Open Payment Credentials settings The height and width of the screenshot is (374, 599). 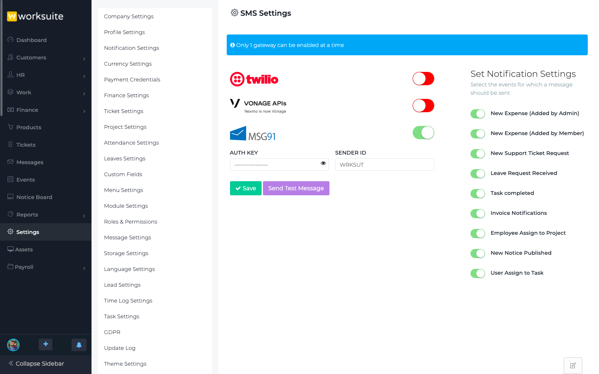[x=132, y=80]
